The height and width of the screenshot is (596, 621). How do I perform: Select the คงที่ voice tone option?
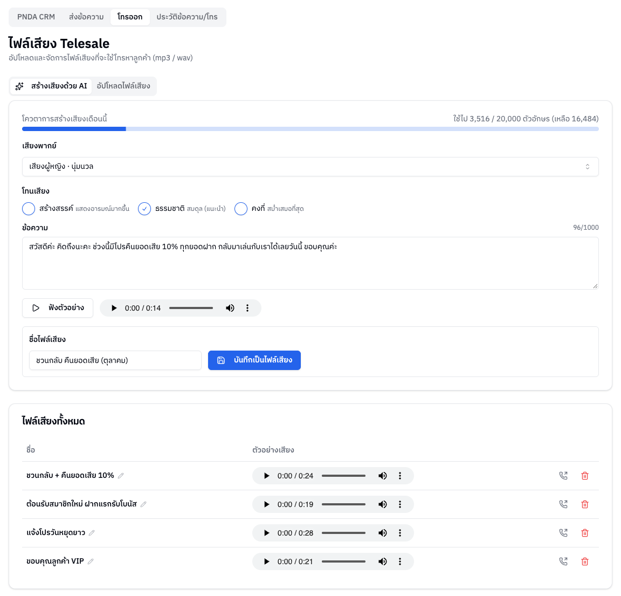(x=241, y=208)
